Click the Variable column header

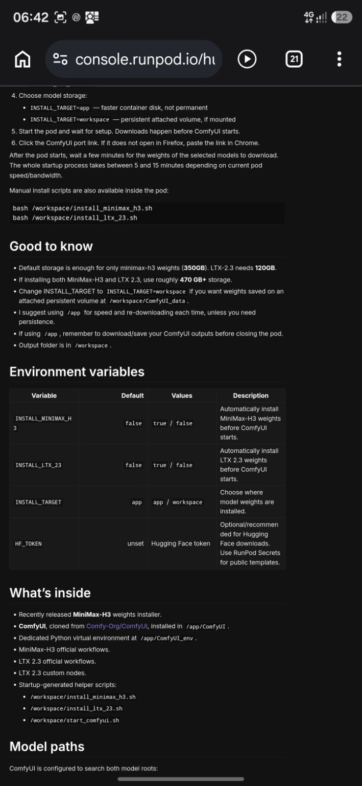coord(44,396)
